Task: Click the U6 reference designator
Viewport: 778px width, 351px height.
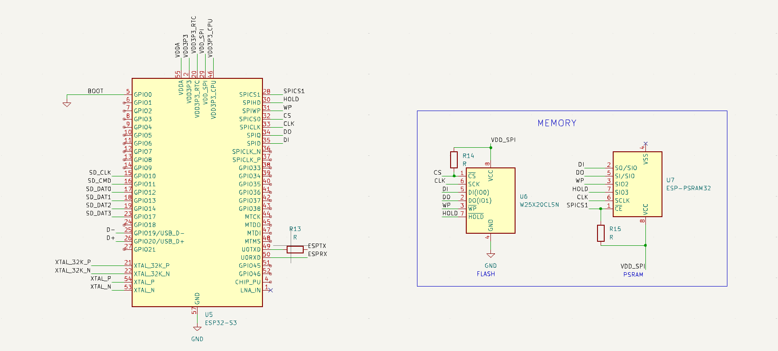Action: 524,197
